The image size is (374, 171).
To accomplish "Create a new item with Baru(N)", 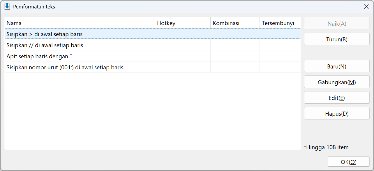I will 337,66.
